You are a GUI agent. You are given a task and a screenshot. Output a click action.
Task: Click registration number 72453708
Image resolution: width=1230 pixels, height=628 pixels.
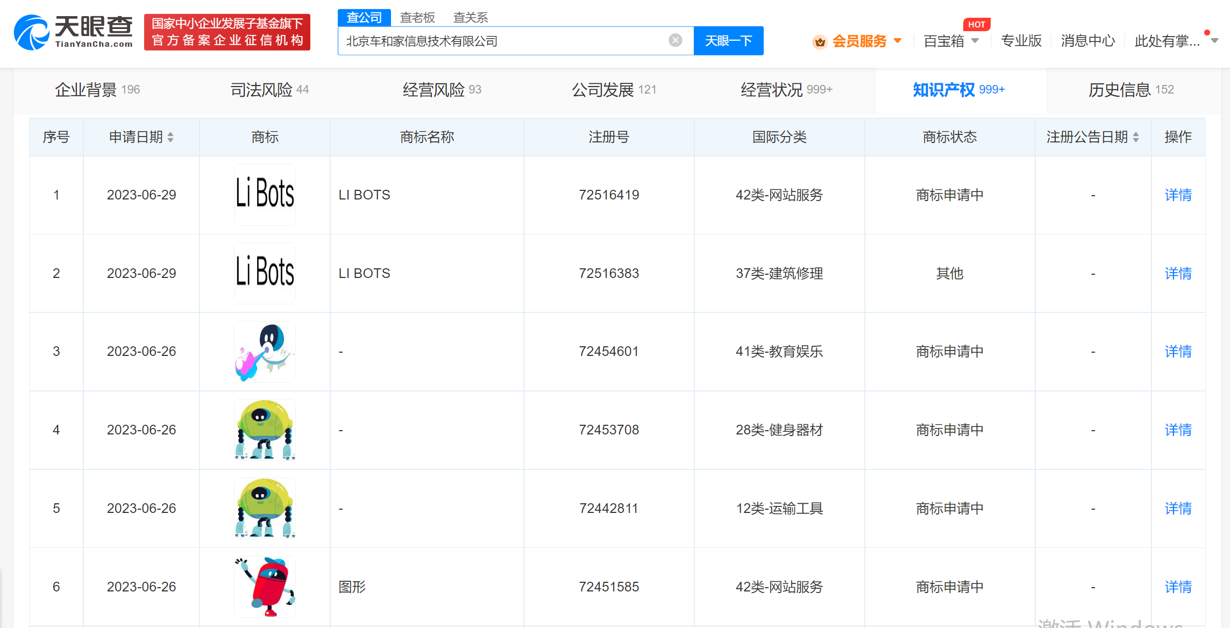tap(609, 430)
